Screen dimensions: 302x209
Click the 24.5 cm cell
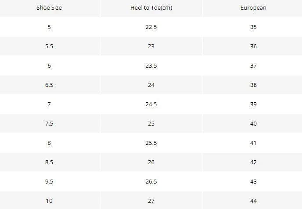151,104
